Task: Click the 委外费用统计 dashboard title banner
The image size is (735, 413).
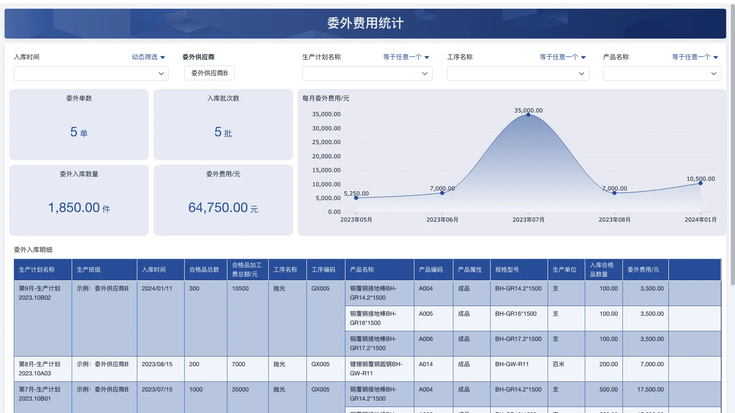Action: pyautogui.click(x=365, y=23)
